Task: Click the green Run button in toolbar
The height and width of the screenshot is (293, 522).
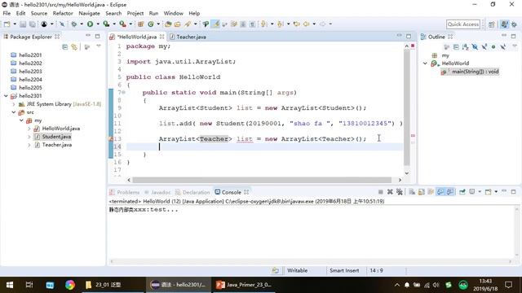Action: tap(90, 24)
